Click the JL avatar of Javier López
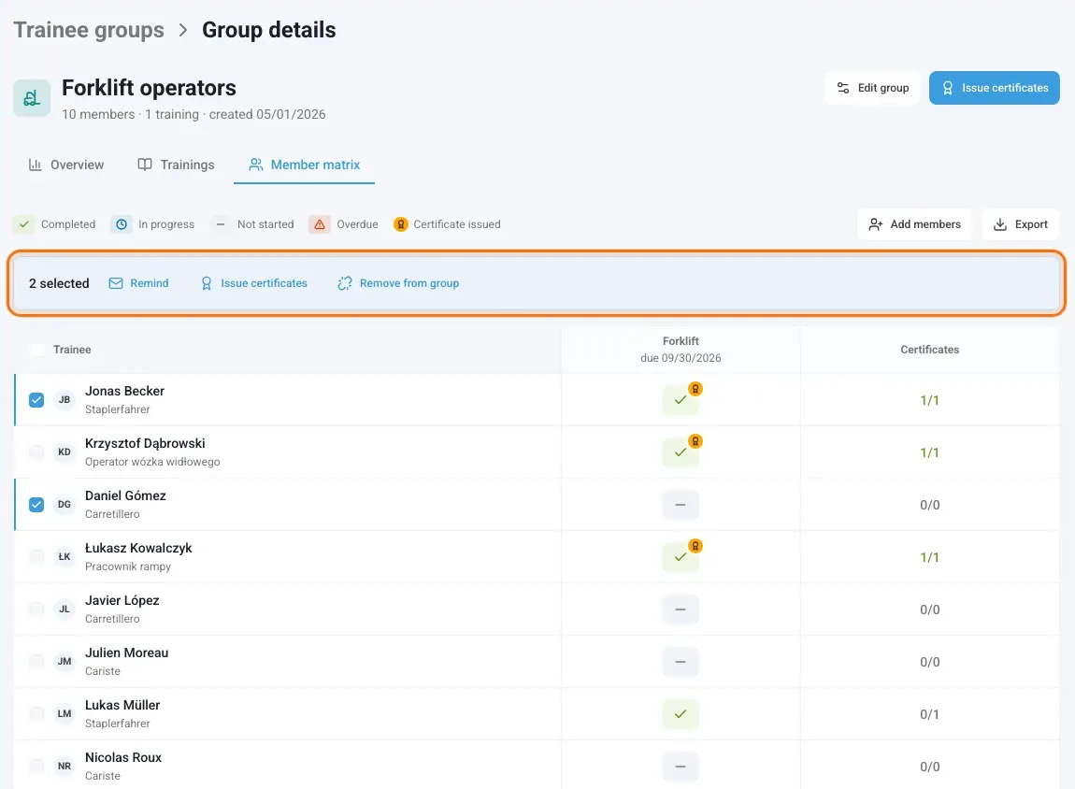The image size is (1075, 789). click(64, 609)
